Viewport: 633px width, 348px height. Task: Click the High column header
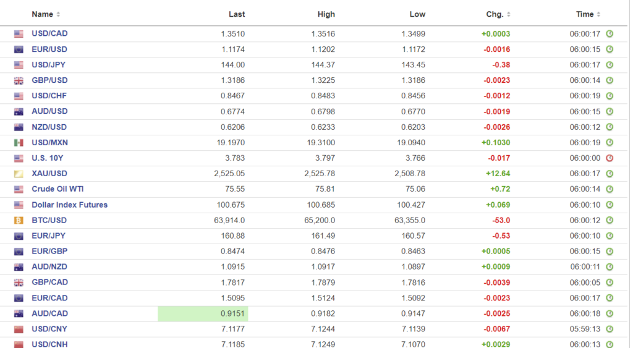(326, 14)
